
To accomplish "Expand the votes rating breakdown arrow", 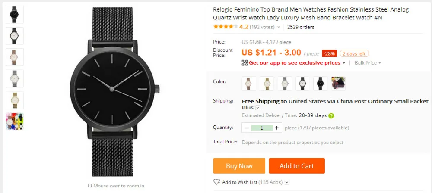I will [279, 27].
